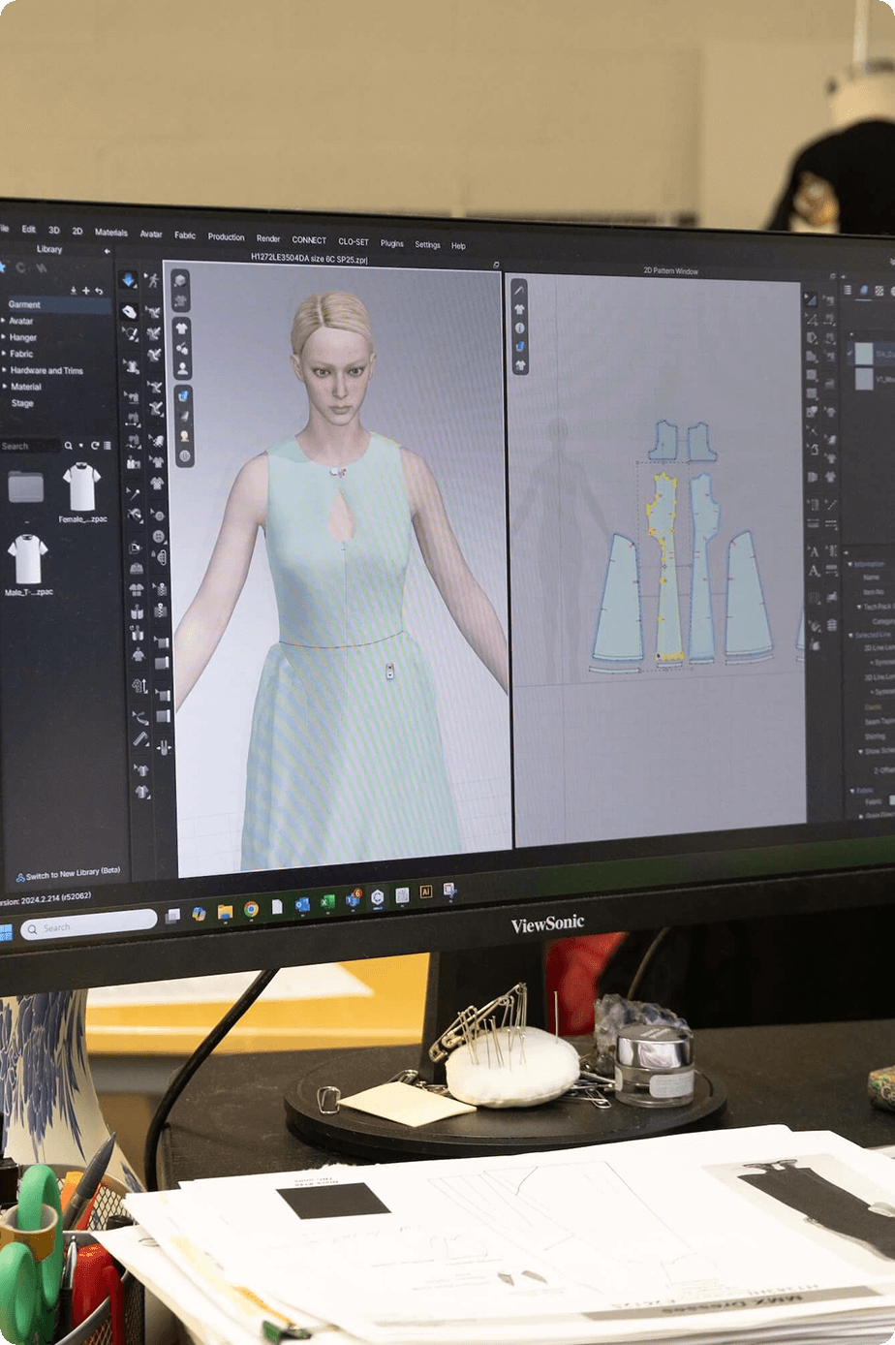This screenshot has width=895, height=1345.
Task: Open the CLO-SET menu
Action: click(354, 241)
